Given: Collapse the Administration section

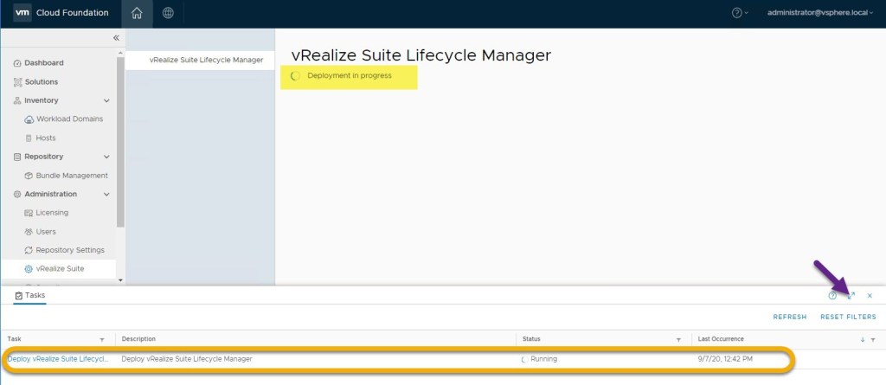Looking at the screenshot, I should [106, 194].
